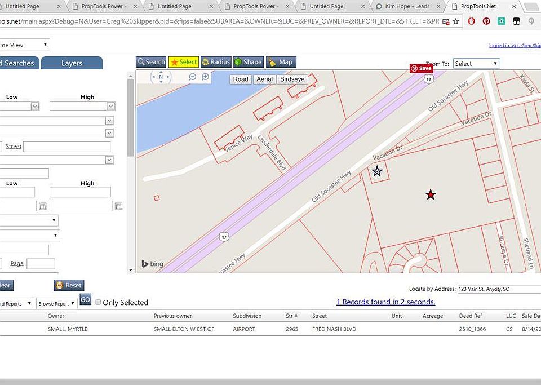Open the first calendar date picker icon
This screenshot has height=385, width=541.
[x=43, y=206]
